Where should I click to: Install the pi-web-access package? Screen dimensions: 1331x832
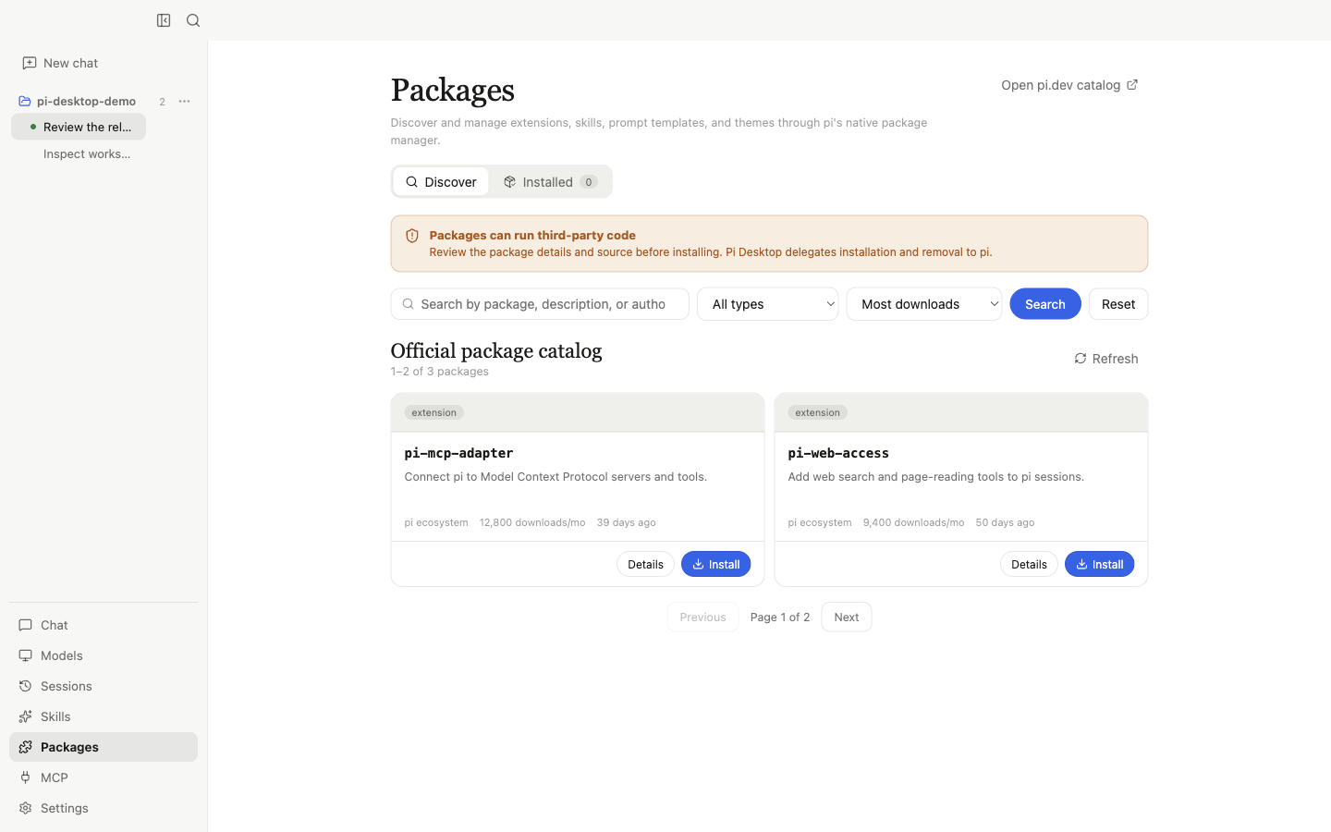(x=1100, y=564)
